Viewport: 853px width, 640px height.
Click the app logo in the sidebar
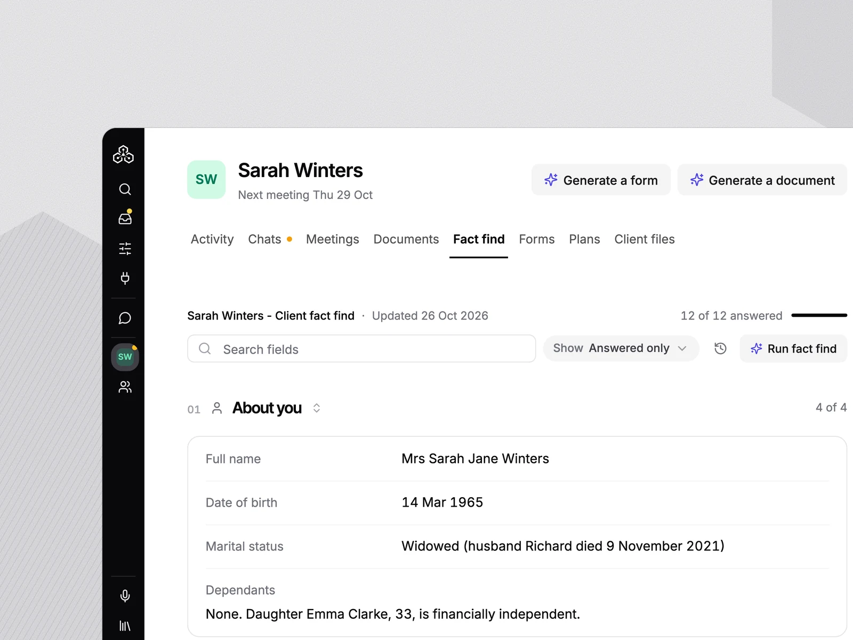[x=123, y=155]
